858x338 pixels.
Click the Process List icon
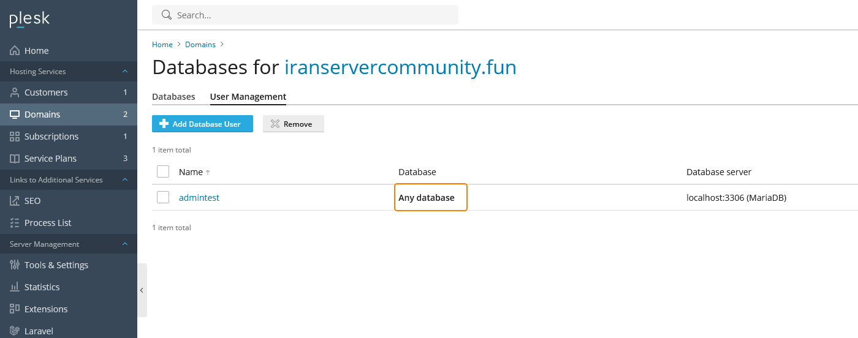tap(15, 223)
